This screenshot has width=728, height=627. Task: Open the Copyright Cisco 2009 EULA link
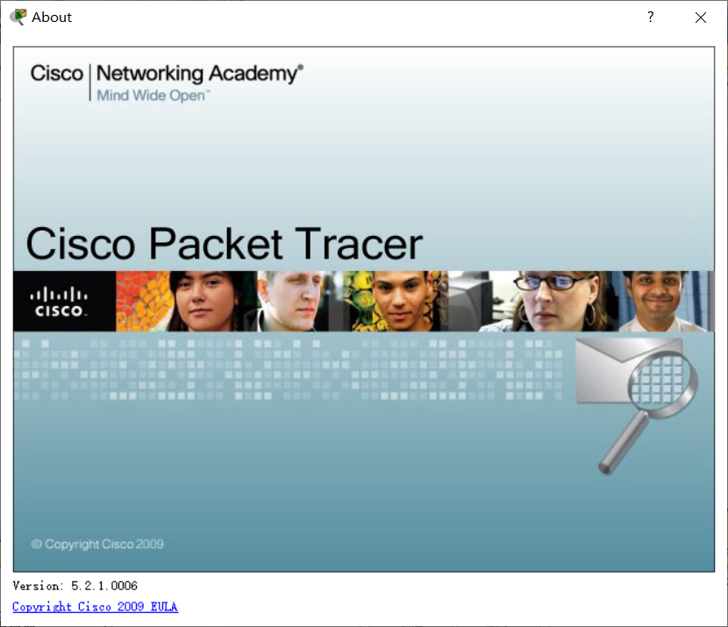pyautogui.click(x=96, y=607)
